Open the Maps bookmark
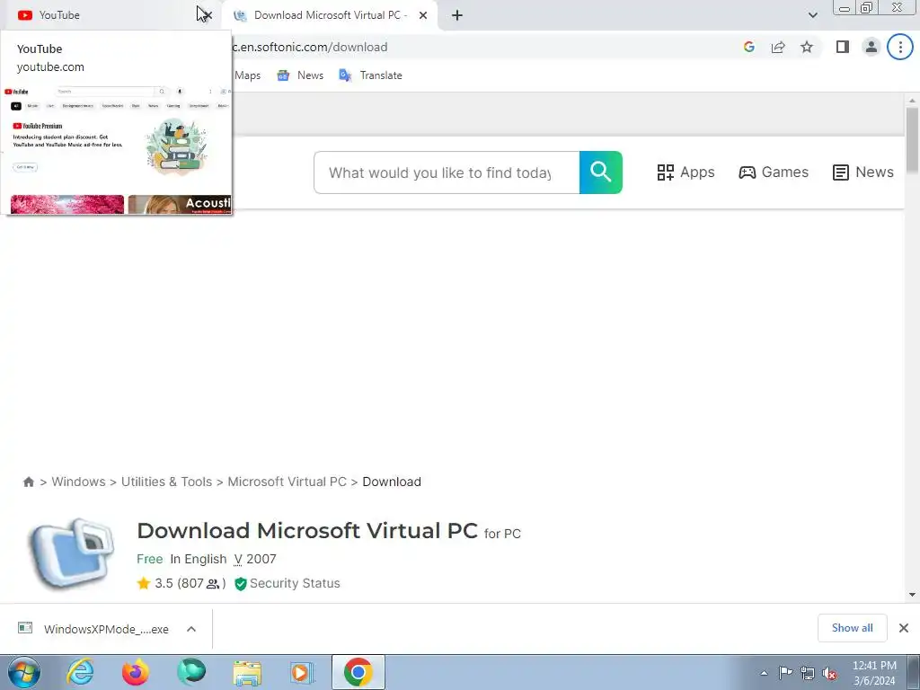The image size is (920, 690). point(247,75)
